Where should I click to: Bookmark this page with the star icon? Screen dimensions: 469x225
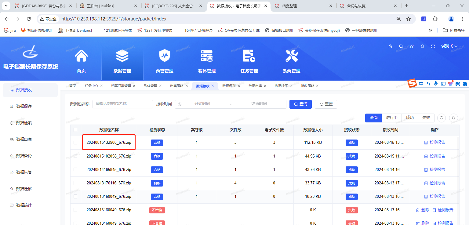click(409, 19)
